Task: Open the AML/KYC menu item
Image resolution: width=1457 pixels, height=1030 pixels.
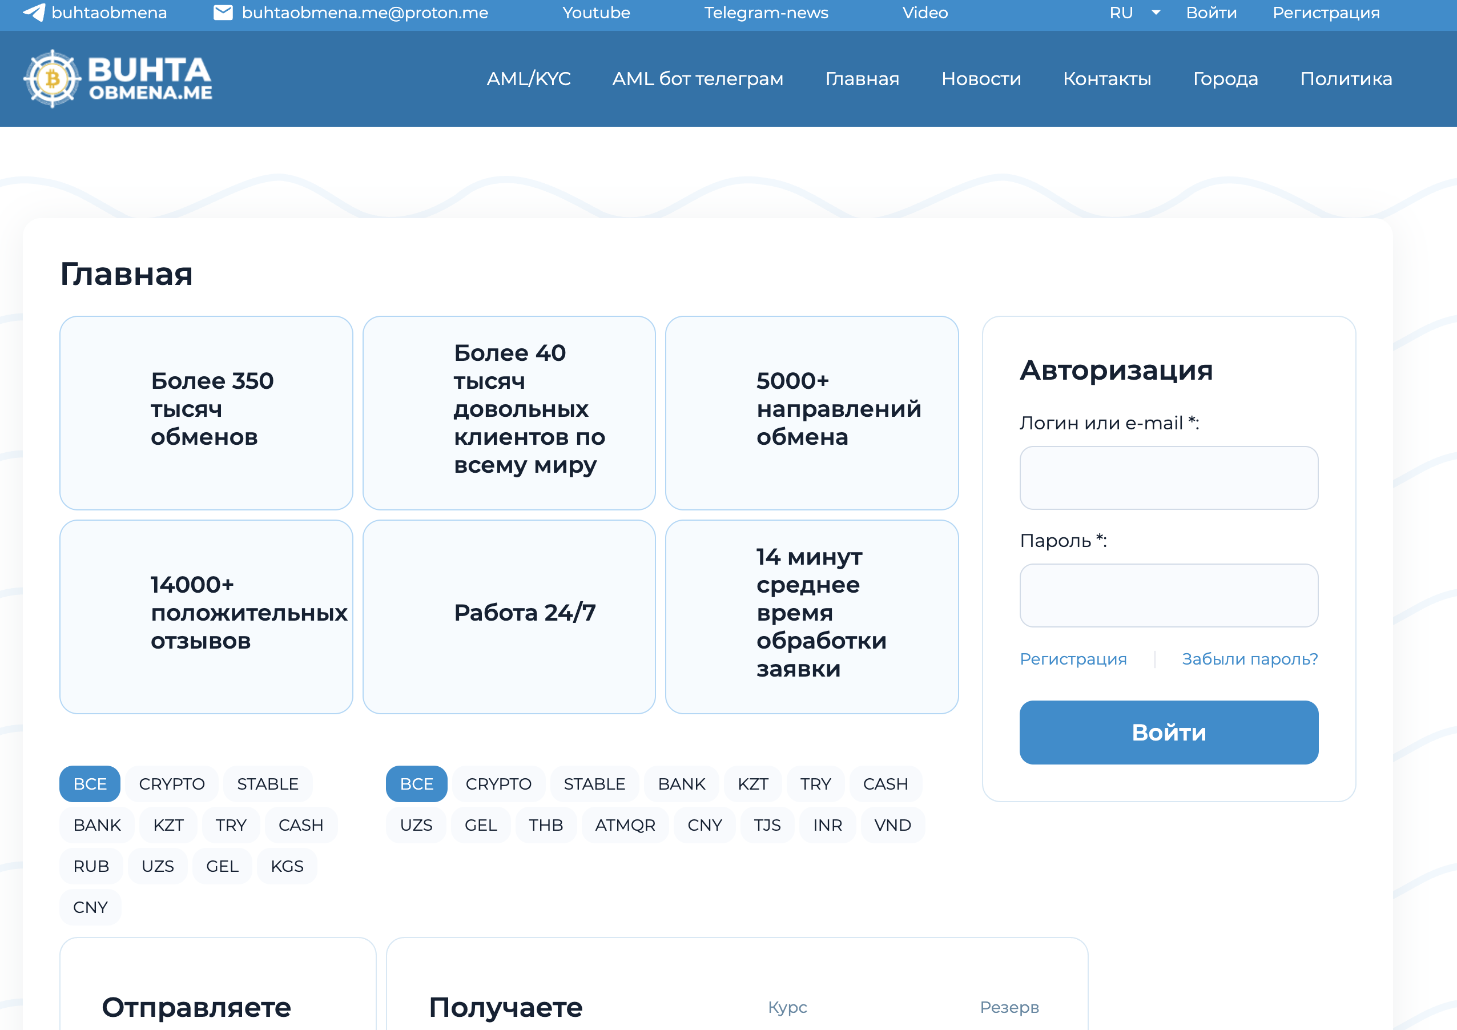Action: point(528,79)
